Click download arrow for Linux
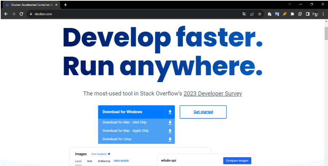 coord(170,139)
